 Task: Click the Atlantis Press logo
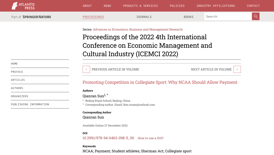[23, 6]
